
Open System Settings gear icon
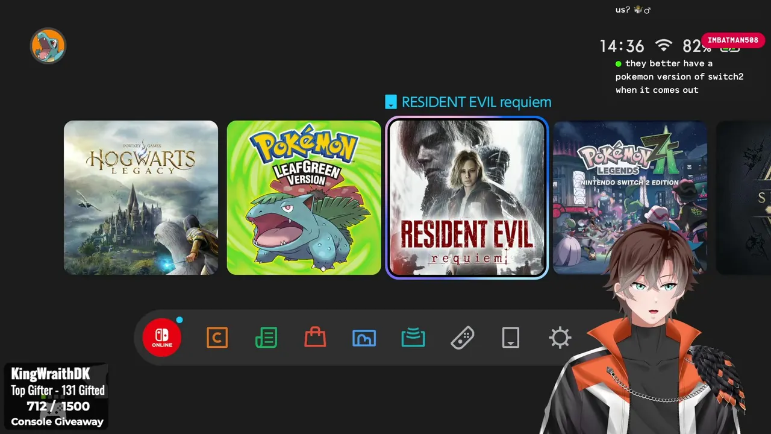pyautogui.click(x=560, y=338)
